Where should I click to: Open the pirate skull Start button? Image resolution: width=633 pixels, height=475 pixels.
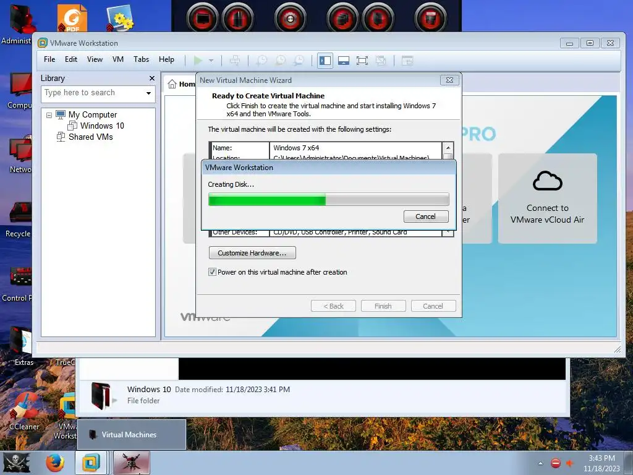[x=16, y=463]
